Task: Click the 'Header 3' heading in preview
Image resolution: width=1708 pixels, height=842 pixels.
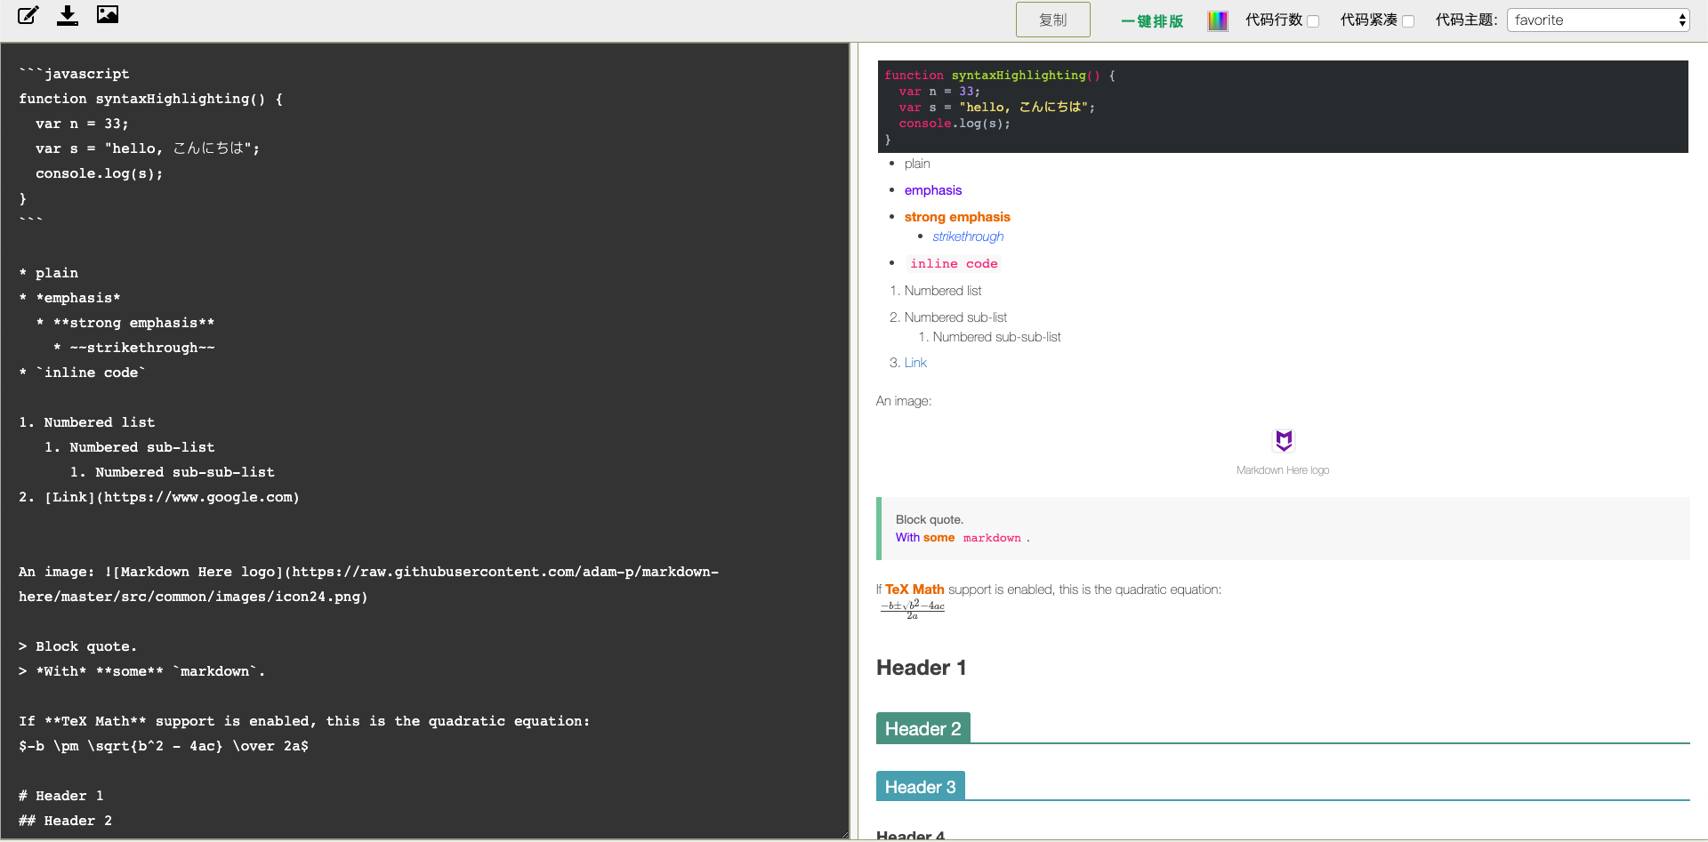Action: click(x=920, y=788)
